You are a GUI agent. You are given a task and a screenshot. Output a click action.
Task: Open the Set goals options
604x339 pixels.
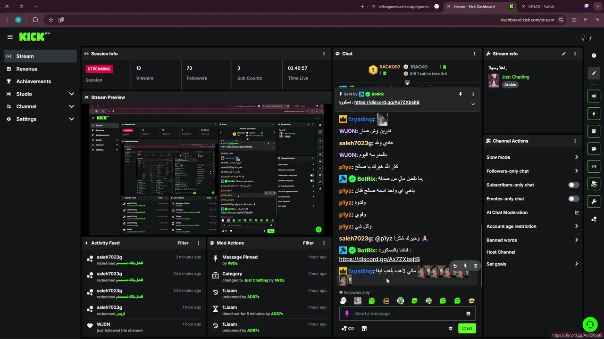tap(532, 264)
